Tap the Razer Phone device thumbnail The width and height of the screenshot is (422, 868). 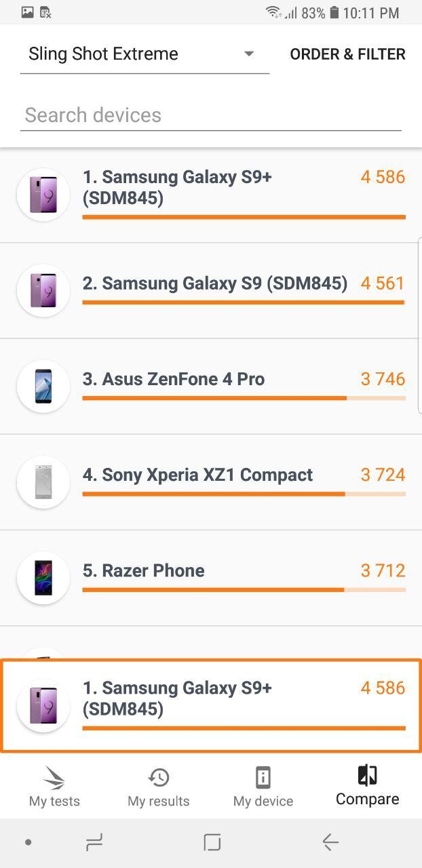click(x=43, y=578)
